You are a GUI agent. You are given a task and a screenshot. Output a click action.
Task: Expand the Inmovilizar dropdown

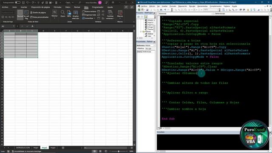point(88,18)
